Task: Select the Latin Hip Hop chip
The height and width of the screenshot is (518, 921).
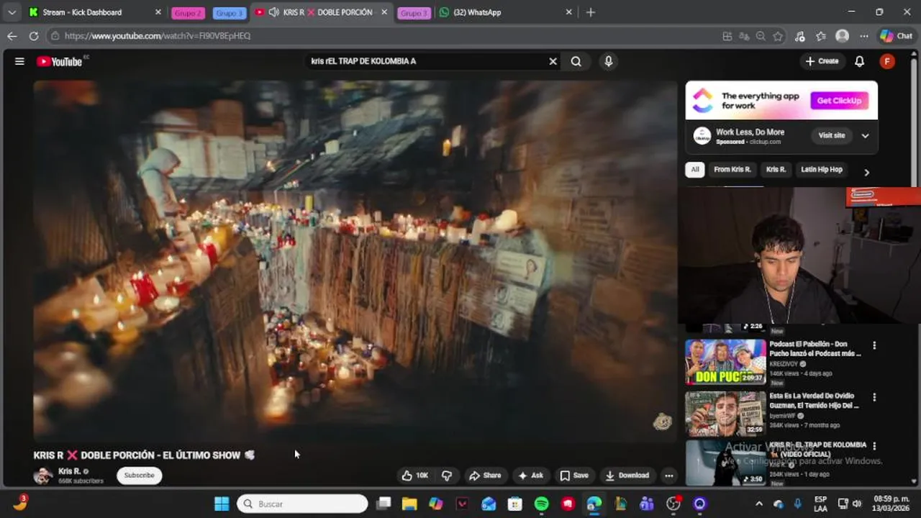Action: click(821, 170)
